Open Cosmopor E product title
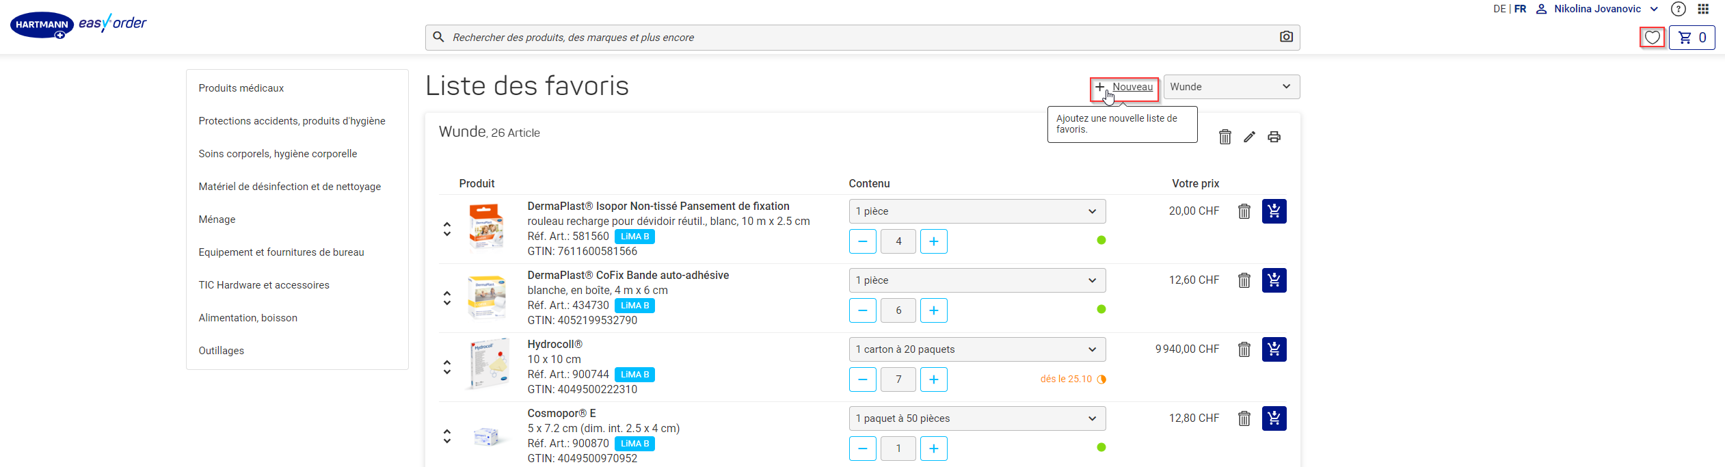Image resolution: width=1725 pixels, height=467 pixels. pyautogui.click(x=561, y=413)
